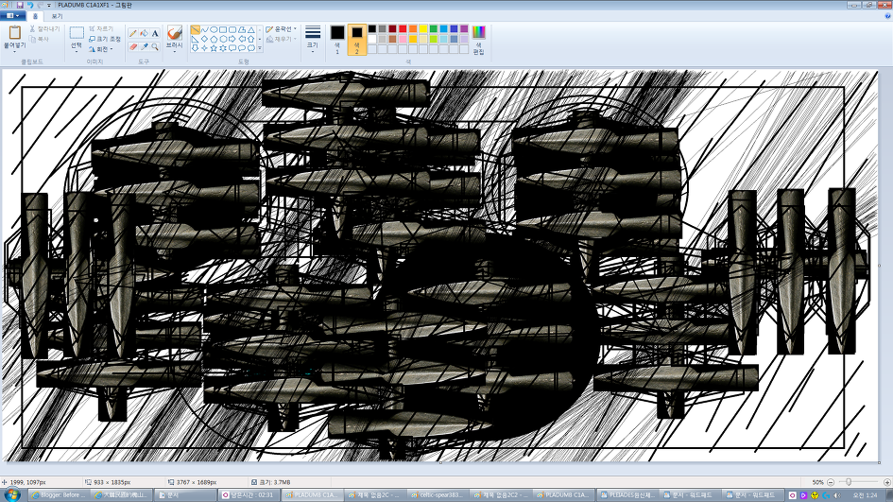The image size is (893, 502).
Task: Activate the Color 1 (색 1) box
Action: point(337,38)
